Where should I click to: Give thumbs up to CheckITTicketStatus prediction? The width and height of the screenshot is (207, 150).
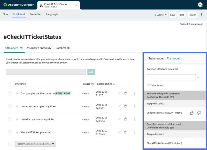click(191, 113)
